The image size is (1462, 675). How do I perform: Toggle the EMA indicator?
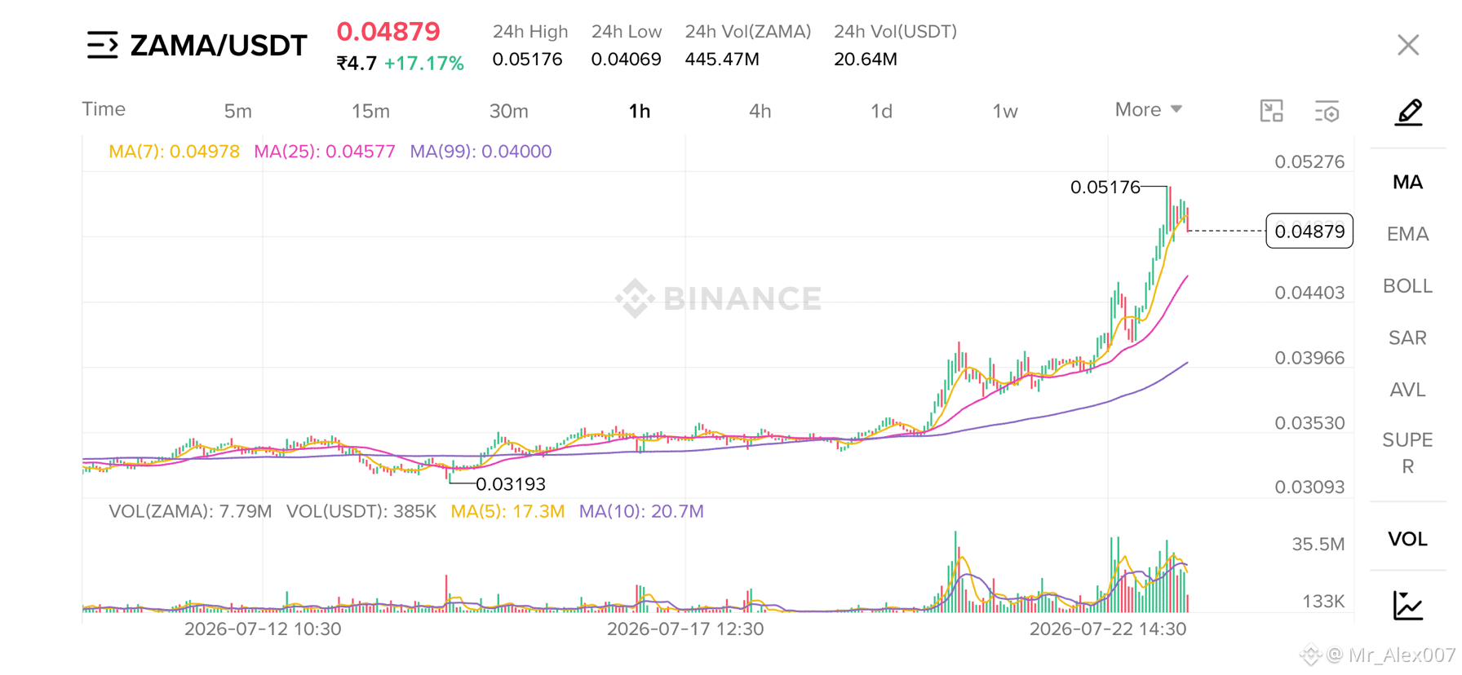coord(1408,234)
